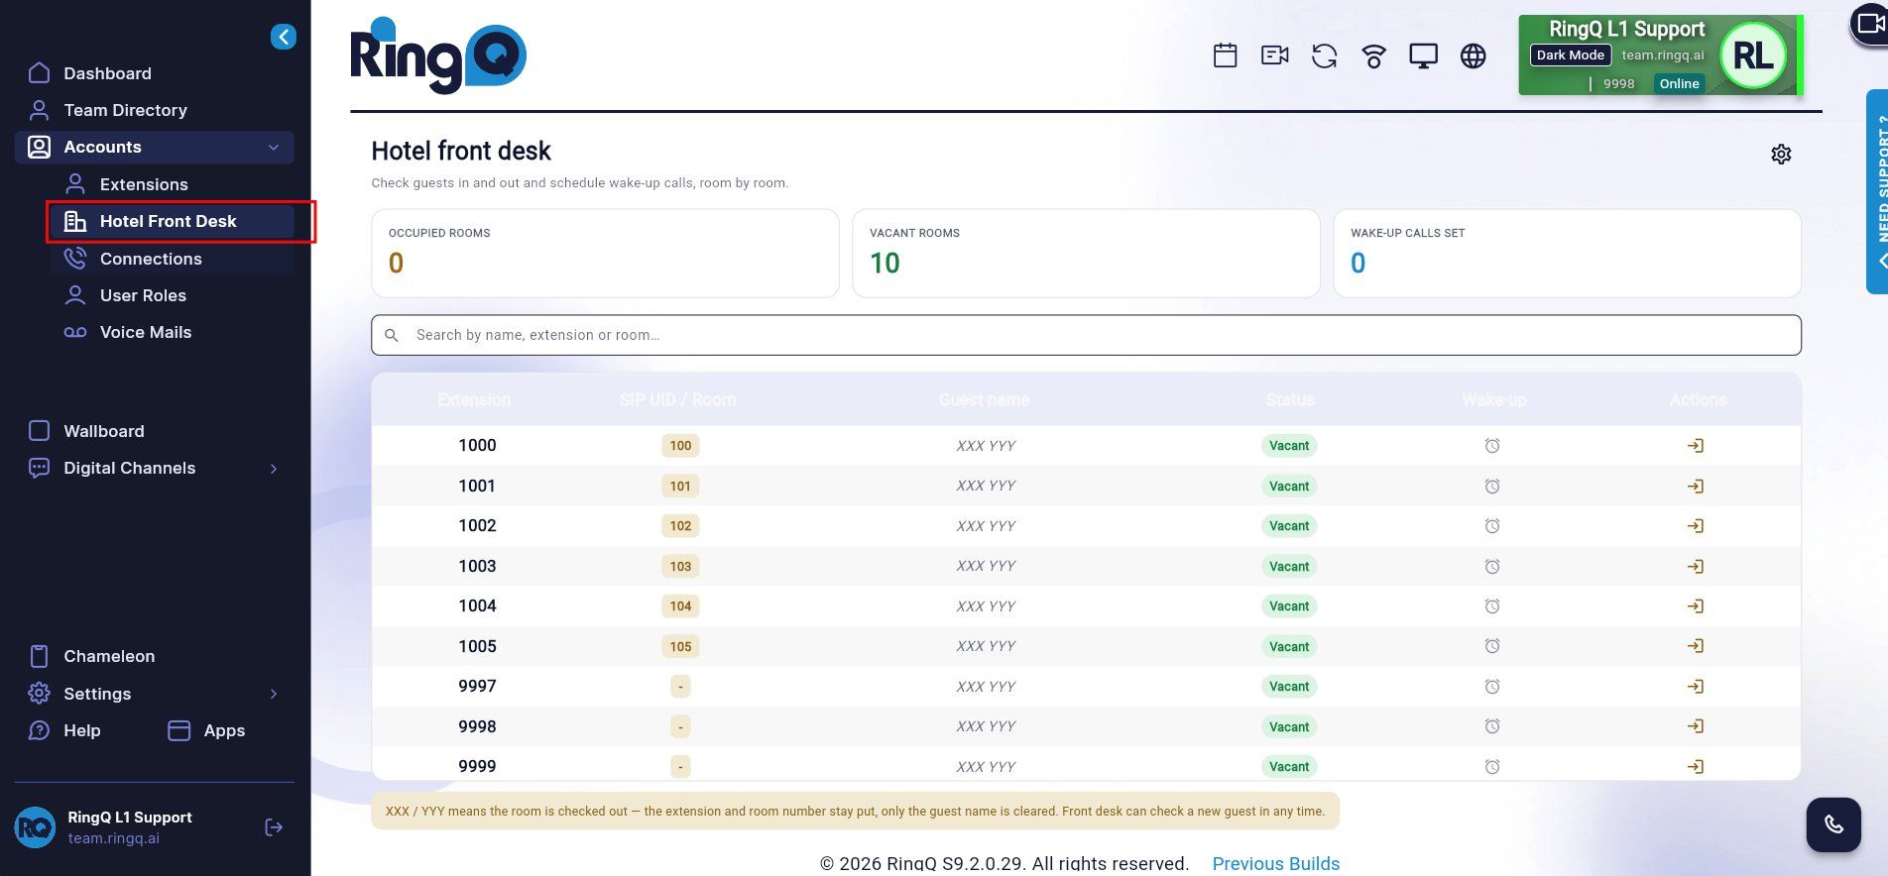Click check-in icon for extension 1000

click(1696, 446)
